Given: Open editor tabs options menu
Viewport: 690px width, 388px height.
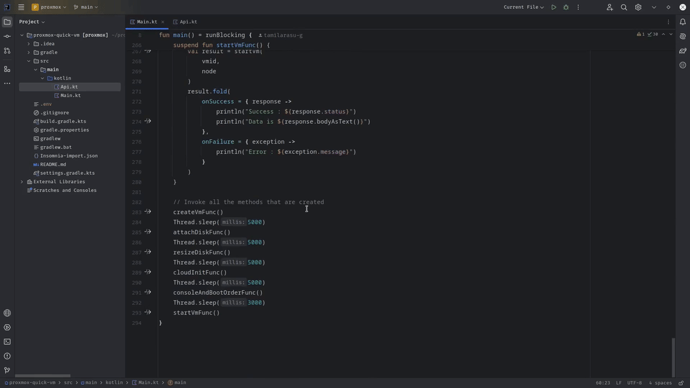Looking at the screenshot, I should (x=668, y=22).
